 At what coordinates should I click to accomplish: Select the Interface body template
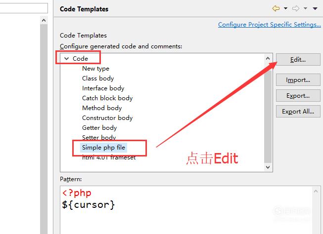click(x=103, y=88)
